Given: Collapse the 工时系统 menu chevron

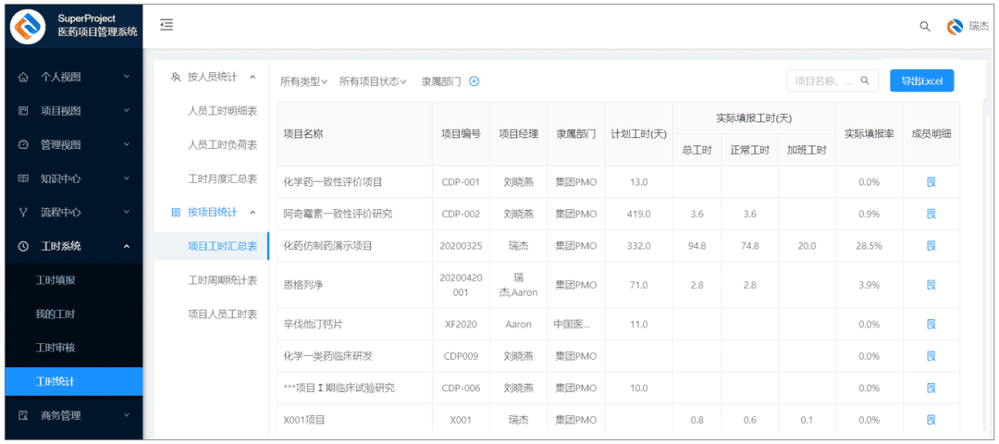Looking at the screenshot, I should [x=126, y=246].
